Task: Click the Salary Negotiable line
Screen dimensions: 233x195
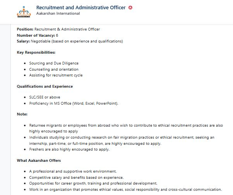Action: click(70, 41)
